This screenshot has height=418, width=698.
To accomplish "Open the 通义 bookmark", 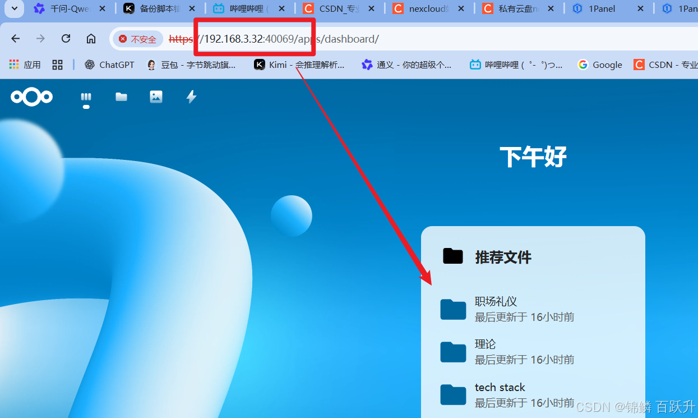I will (x=407, y=65).
